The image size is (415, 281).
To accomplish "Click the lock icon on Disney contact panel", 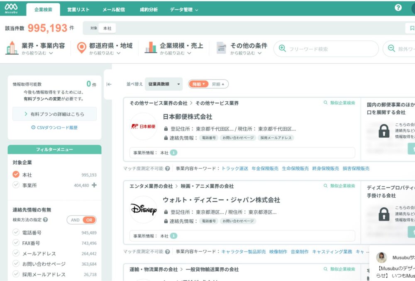I will 384,214.
